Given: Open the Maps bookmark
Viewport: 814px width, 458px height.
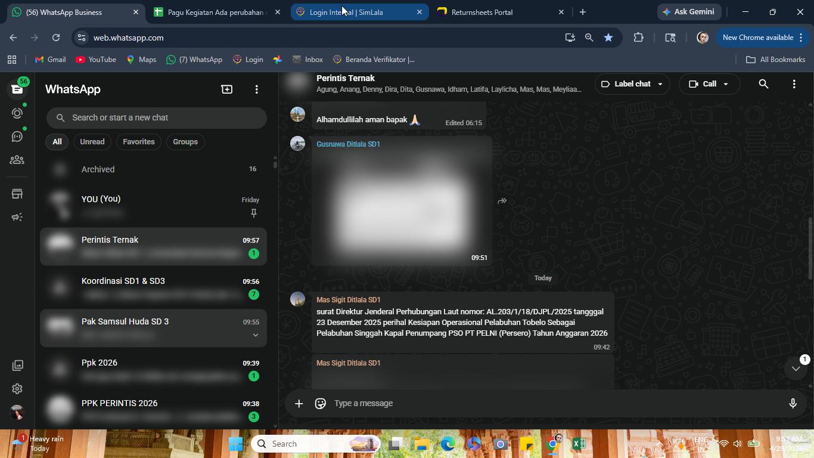Looking at the screenshot, I should click(x=141, y=60).
